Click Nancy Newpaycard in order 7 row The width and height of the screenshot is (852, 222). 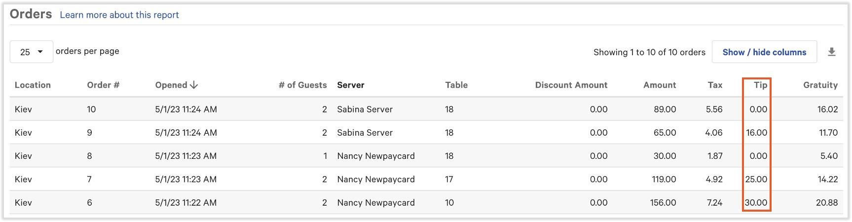click(x=375, y=179)
